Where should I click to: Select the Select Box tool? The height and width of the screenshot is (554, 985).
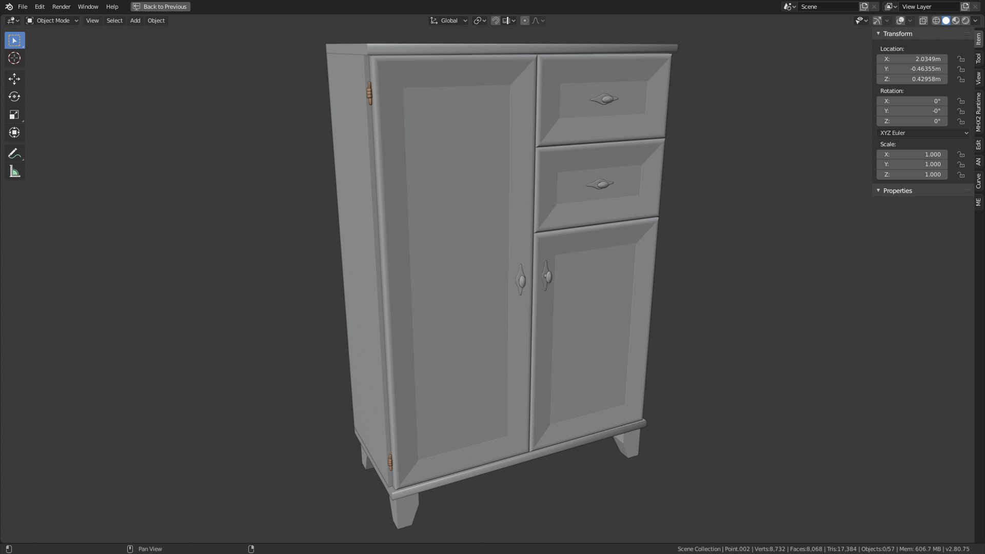tap(14, 41)
